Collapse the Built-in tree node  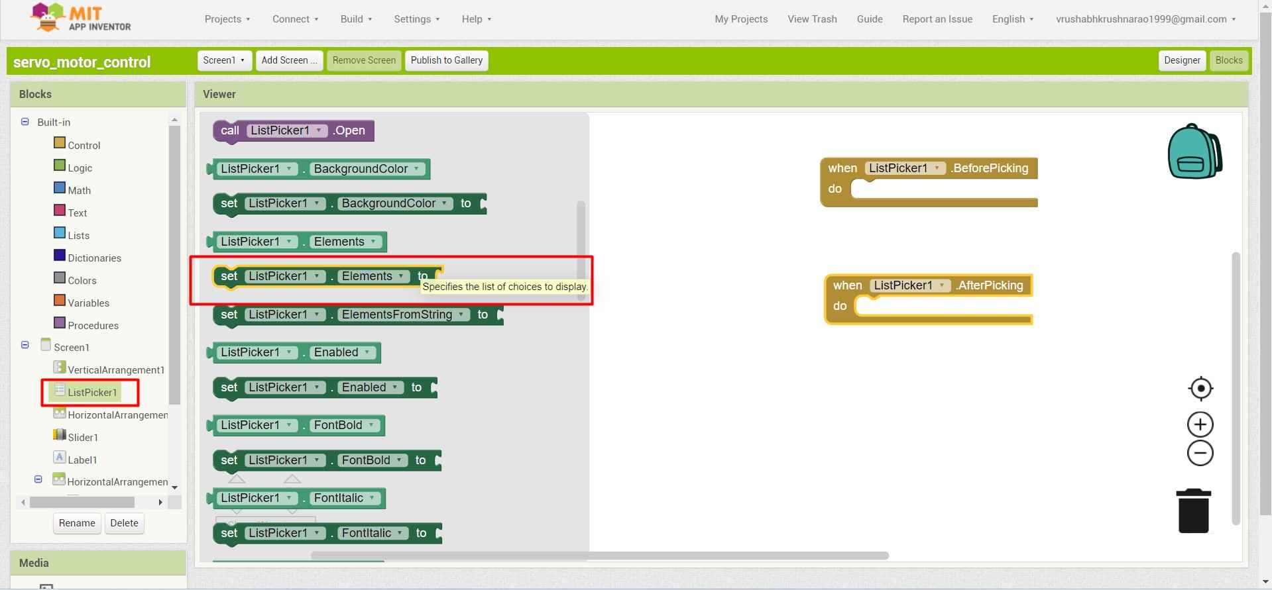tap(25, 122)
